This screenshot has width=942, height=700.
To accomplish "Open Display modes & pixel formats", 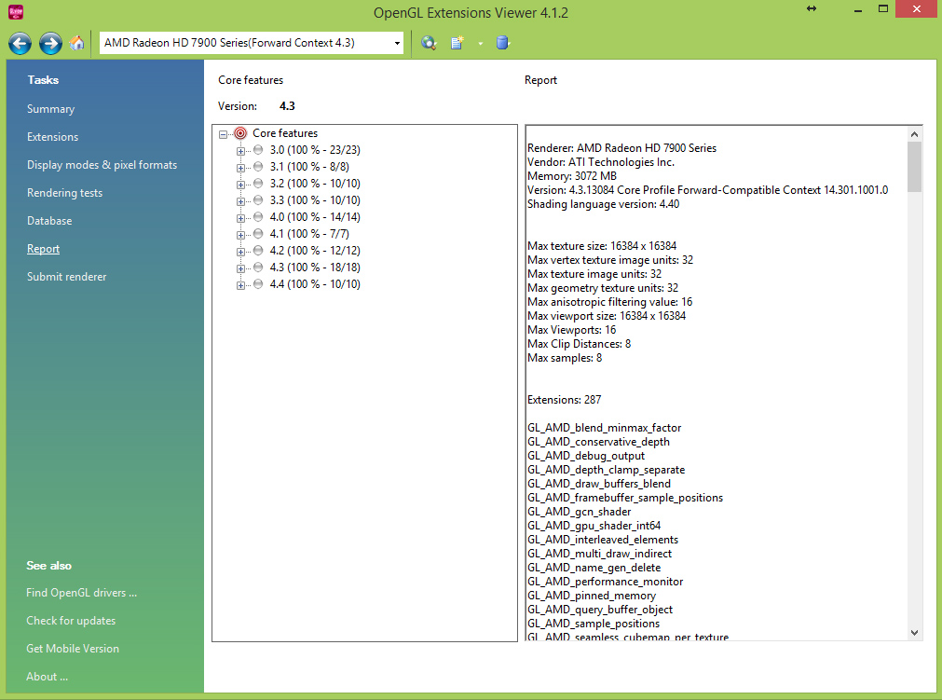I will [x=102, y=165].
